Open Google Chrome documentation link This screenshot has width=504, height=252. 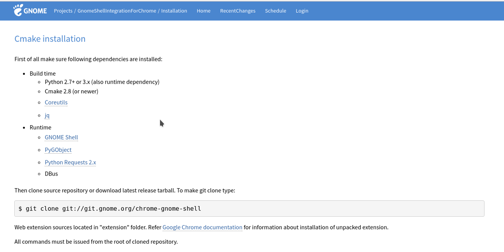(202, 227)
